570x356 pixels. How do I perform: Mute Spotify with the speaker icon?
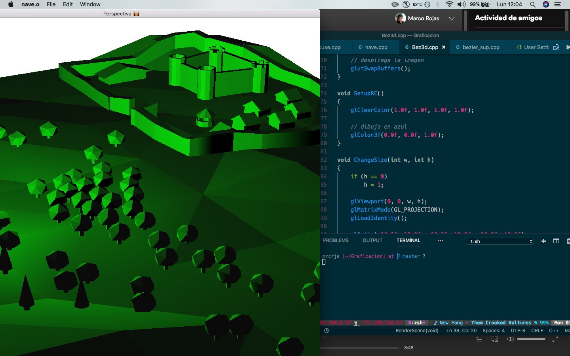510,339
